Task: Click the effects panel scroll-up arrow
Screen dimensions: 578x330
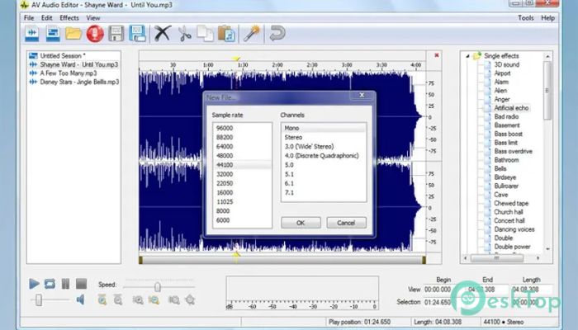Action: [547, 56]
